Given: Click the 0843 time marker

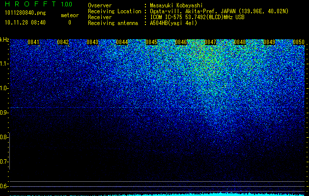Looking at the screenshot, I should (92, 42).
